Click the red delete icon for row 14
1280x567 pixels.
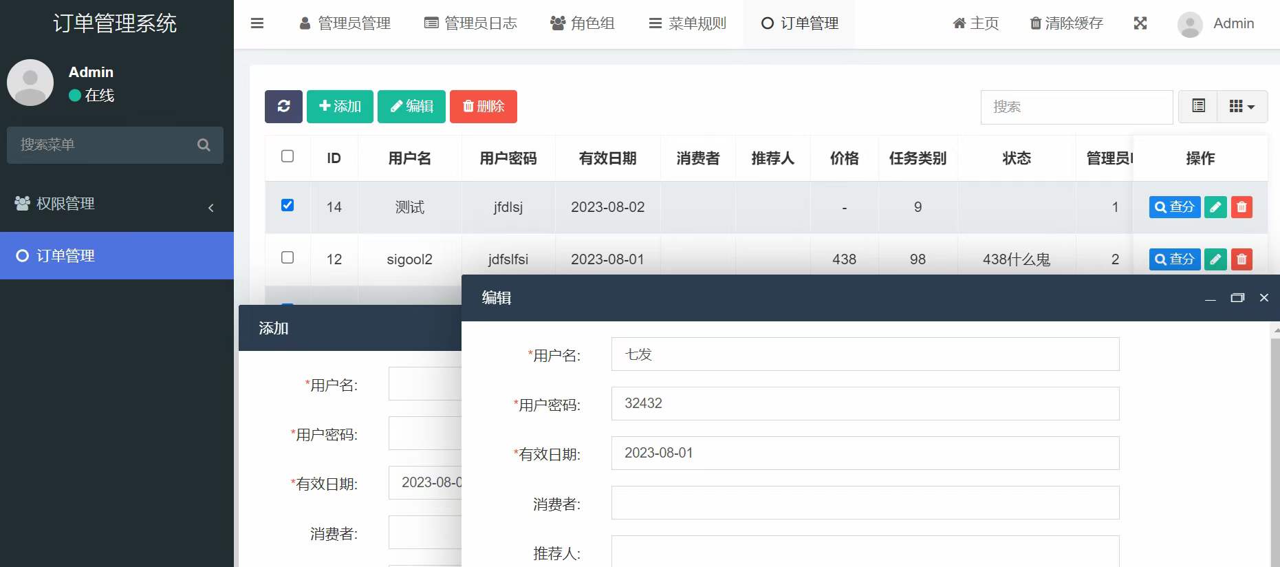coord(1241,207)
